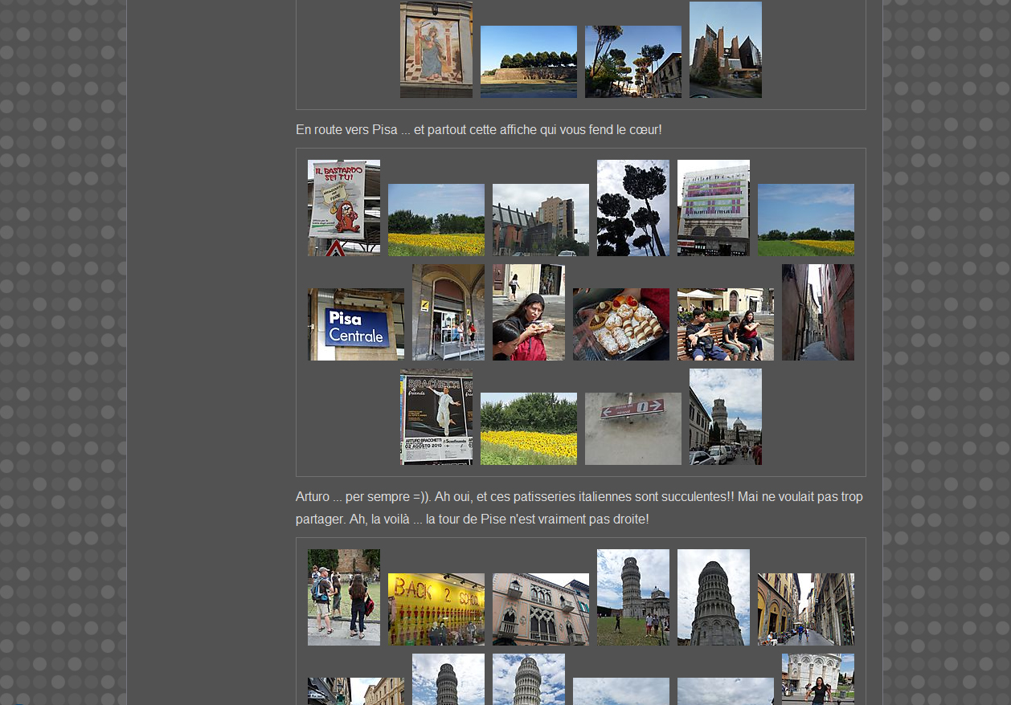Click the street sign with arrows thumbnail
Viewport: 1011px width, 705px height.
[x=632, y=429]
